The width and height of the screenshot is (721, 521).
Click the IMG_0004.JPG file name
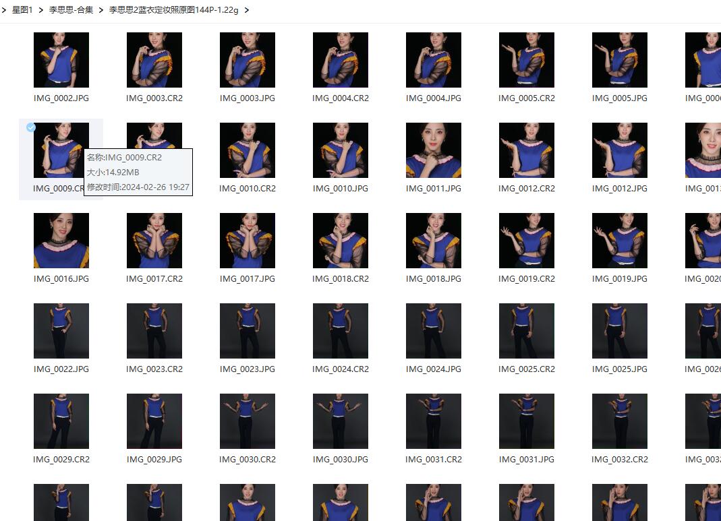[434, 98]
